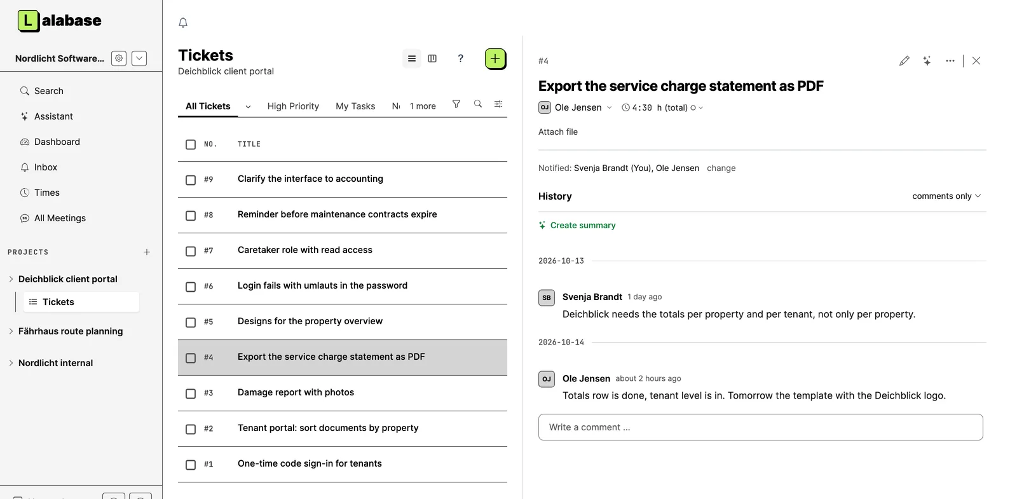Select ticket #6 checkbox
Viewport: 1017px width, 499px height.
pyautogui.click(x=191, y=287)
